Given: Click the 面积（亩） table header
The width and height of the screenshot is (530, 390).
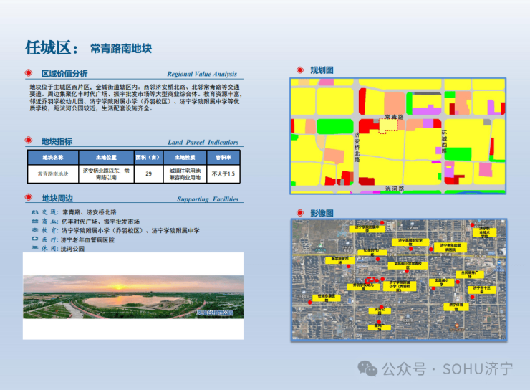Looking at the screenshot, I should coord(149,157).
